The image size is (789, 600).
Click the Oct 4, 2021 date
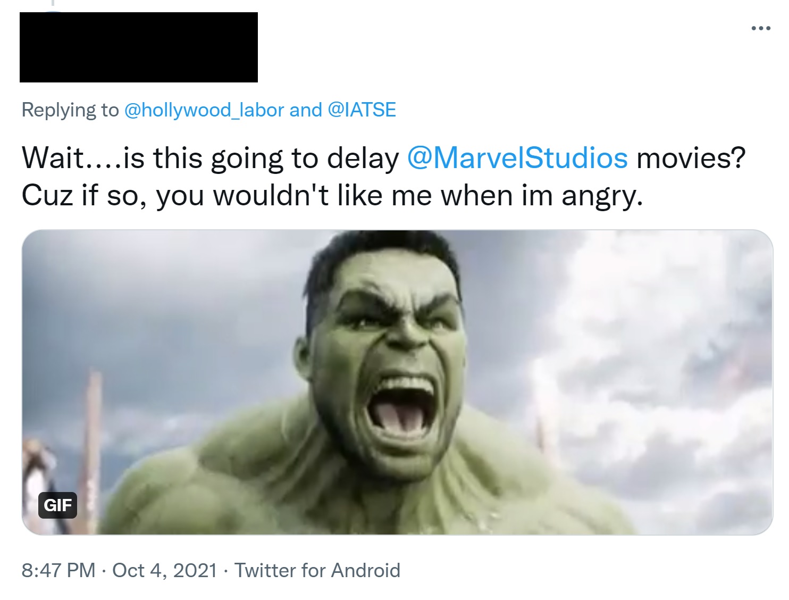pos(164,570)
